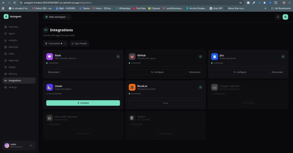
Task: Click the Recall.ai app icon
Action: pyautogui.click(x=132, y=87)
